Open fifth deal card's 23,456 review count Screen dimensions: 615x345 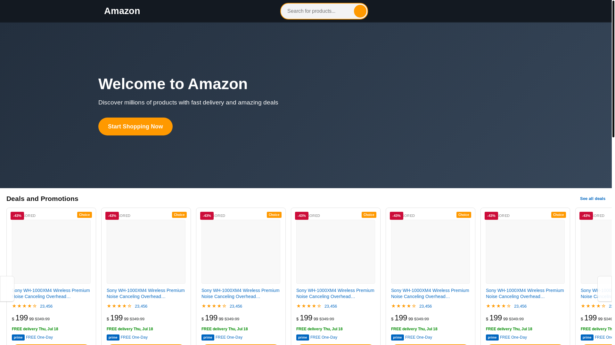click(x=425, y=306)
